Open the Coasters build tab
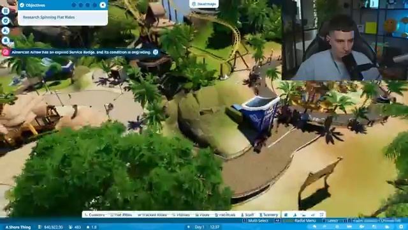 (x=94, y=215)
